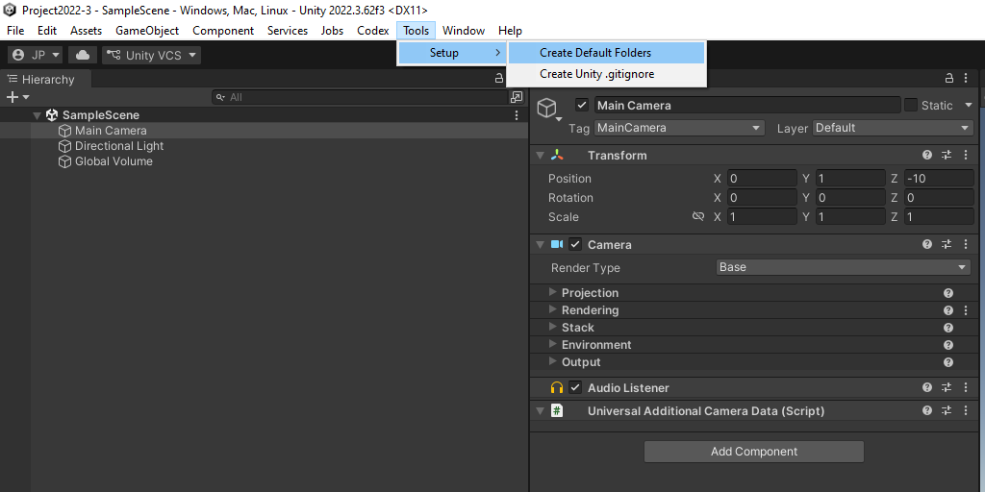Screen dimensions: 985x492
Task: Click the Hierarchy search scene picker icon
Action: click(x=517, y=97)
